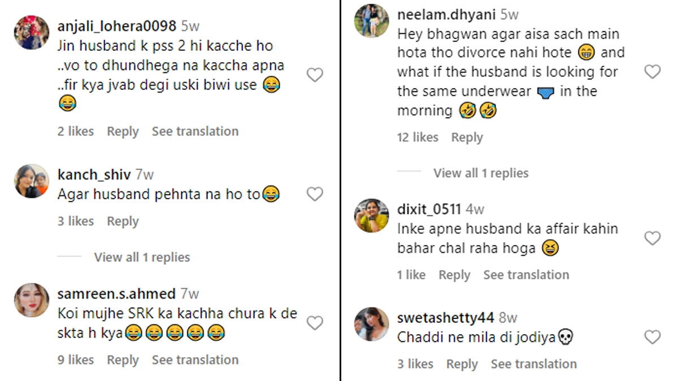Image resolution: width=678 pixels, height=381 pixels.
Task: Like anjali_lohera0098's comment with the heart
Action: click(x=315, y=75)
